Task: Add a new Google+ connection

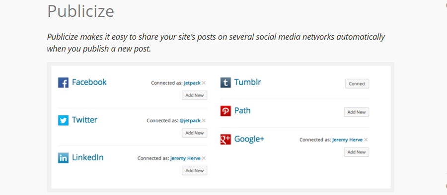Action: point(356,152)
